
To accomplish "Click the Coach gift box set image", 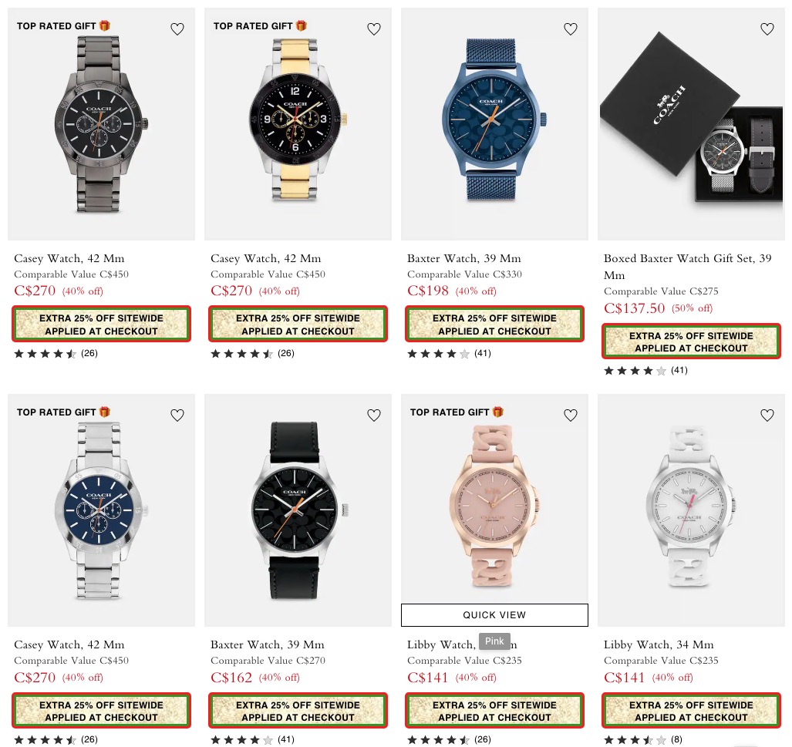I will coord(691,124).
